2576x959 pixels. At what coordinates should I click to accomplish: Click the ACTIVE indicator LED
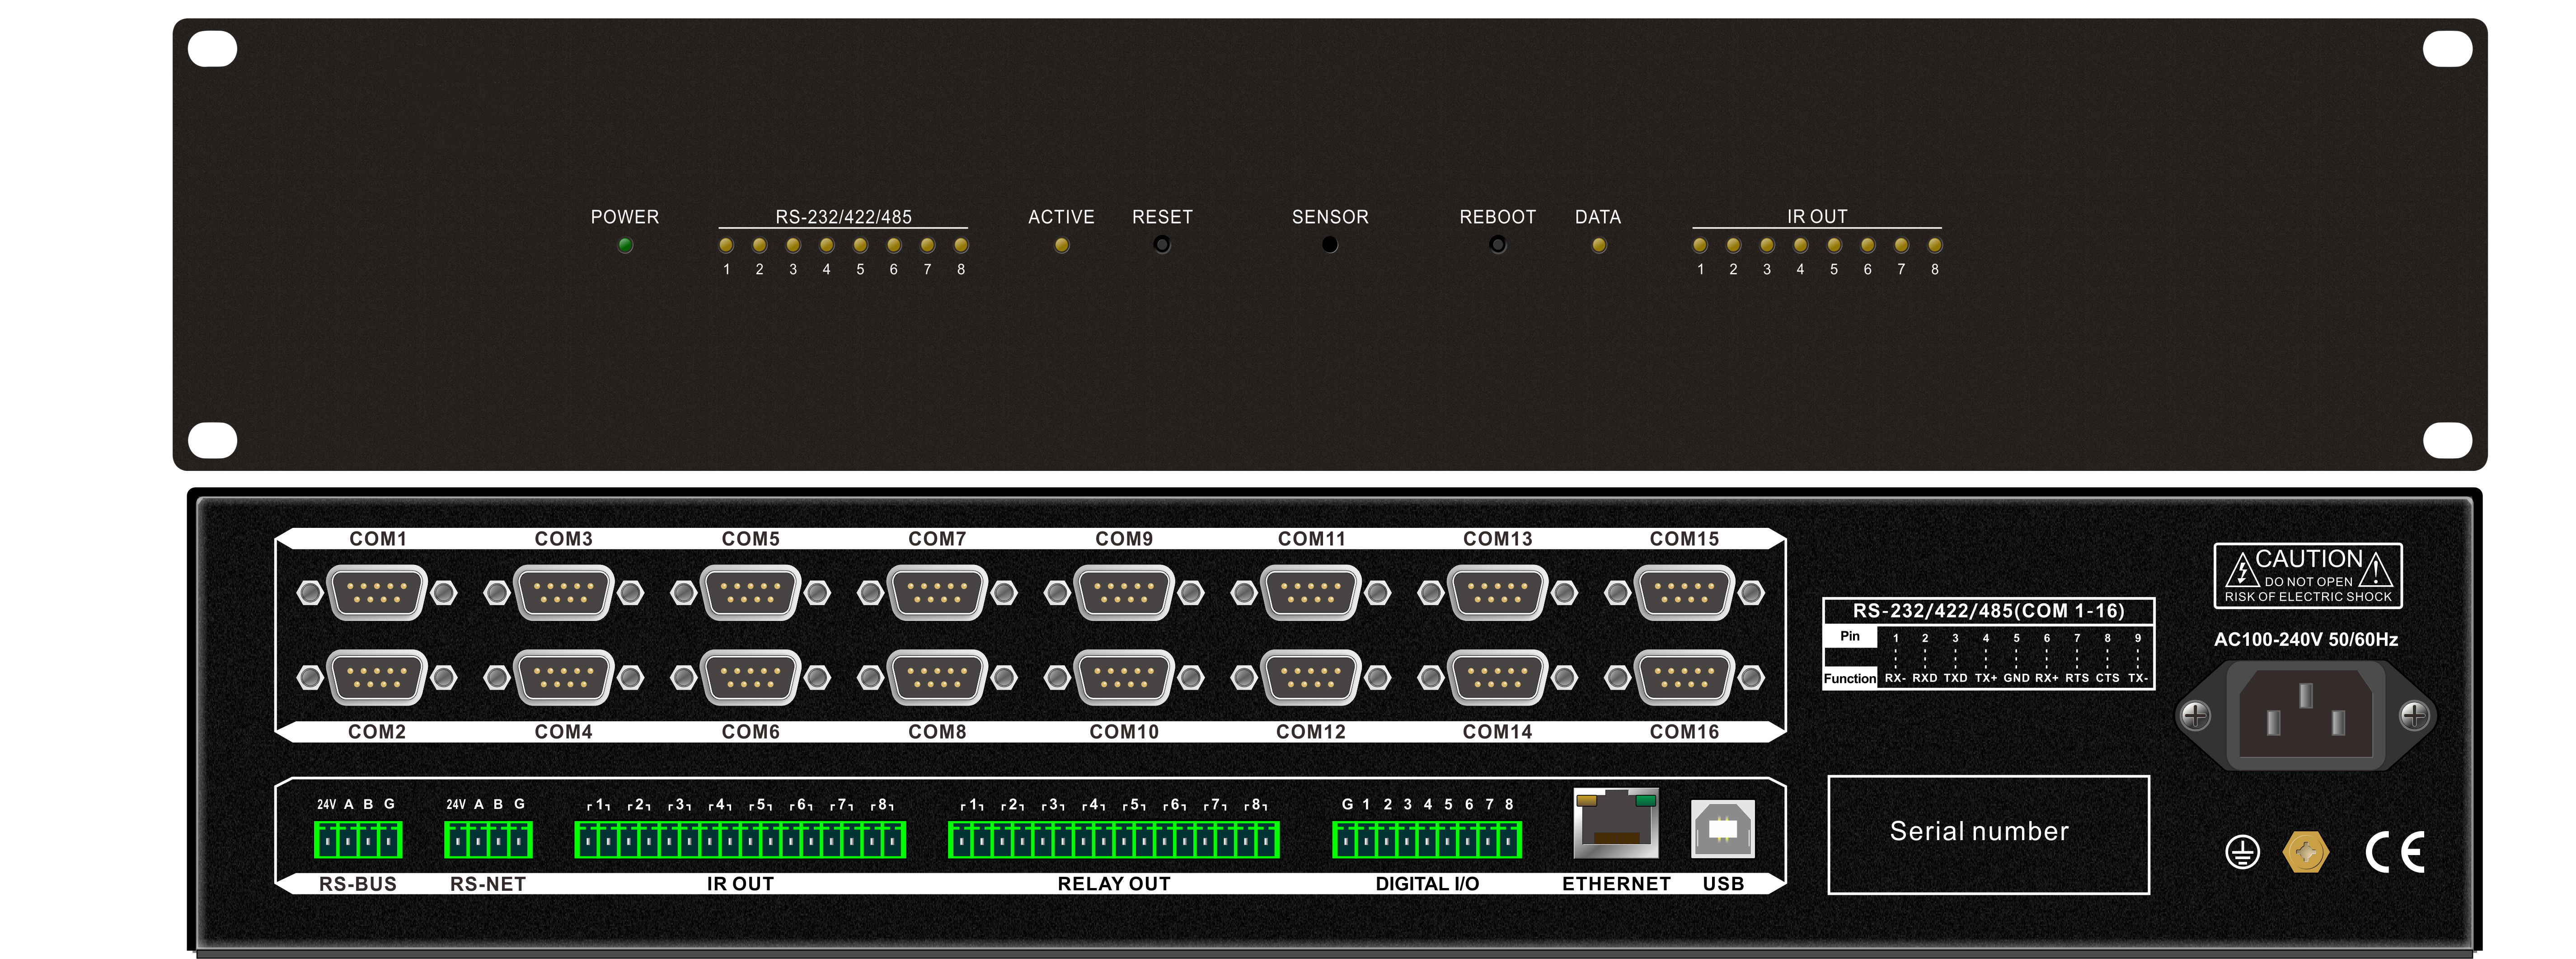[1061, 245]
